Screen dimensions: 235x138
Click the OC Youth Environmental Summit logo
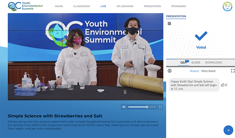(x=25, y=6)
